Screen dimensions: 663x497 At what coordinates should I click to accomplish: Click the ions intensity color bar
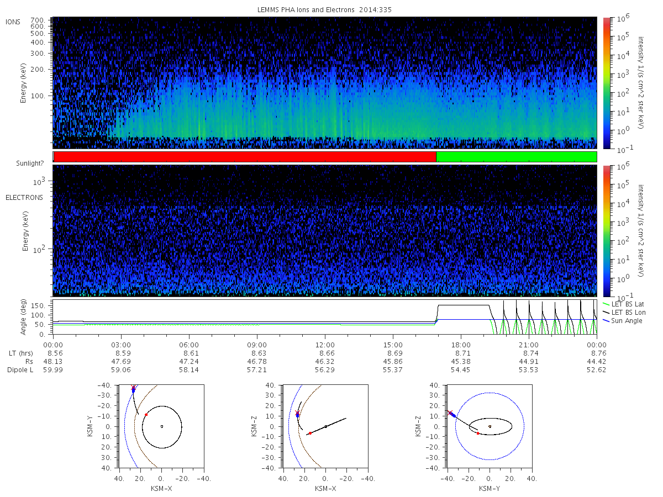point(606,83)
